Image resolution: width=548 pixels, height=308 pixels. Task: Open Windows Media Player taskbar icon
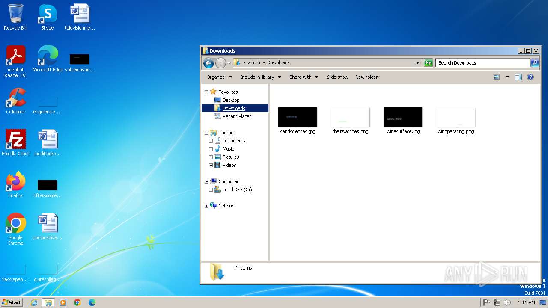pos(63,302)
